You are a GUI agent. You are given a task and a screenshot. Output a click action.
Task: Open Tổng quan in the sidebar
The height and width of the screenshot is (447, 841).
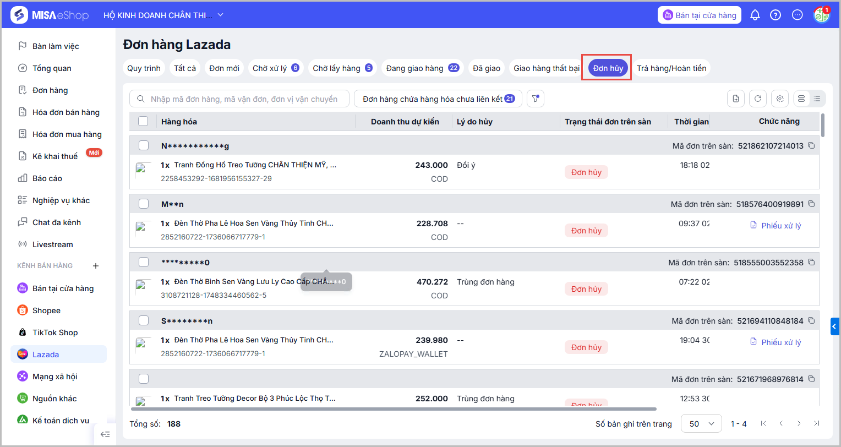pyautogui.click(x=58, y=68)
